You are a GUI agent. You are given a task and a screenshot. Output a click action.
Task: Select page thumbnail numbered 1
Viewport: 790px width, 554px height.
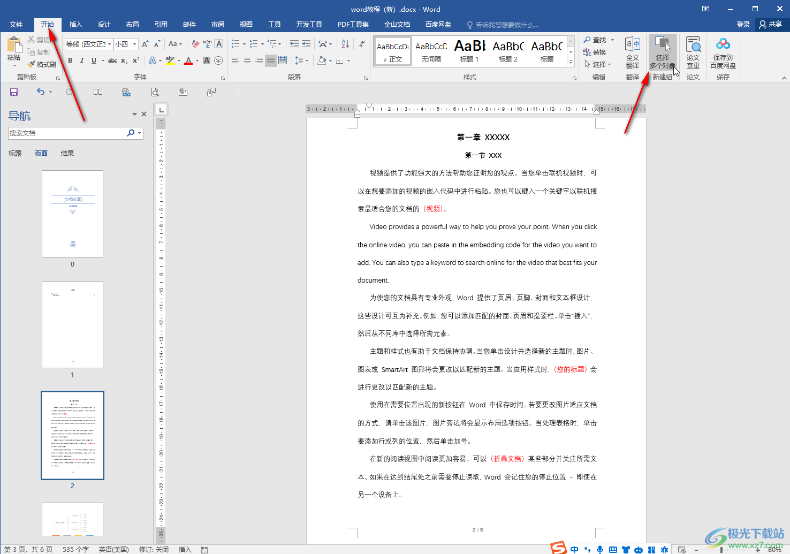coord(72,324)
